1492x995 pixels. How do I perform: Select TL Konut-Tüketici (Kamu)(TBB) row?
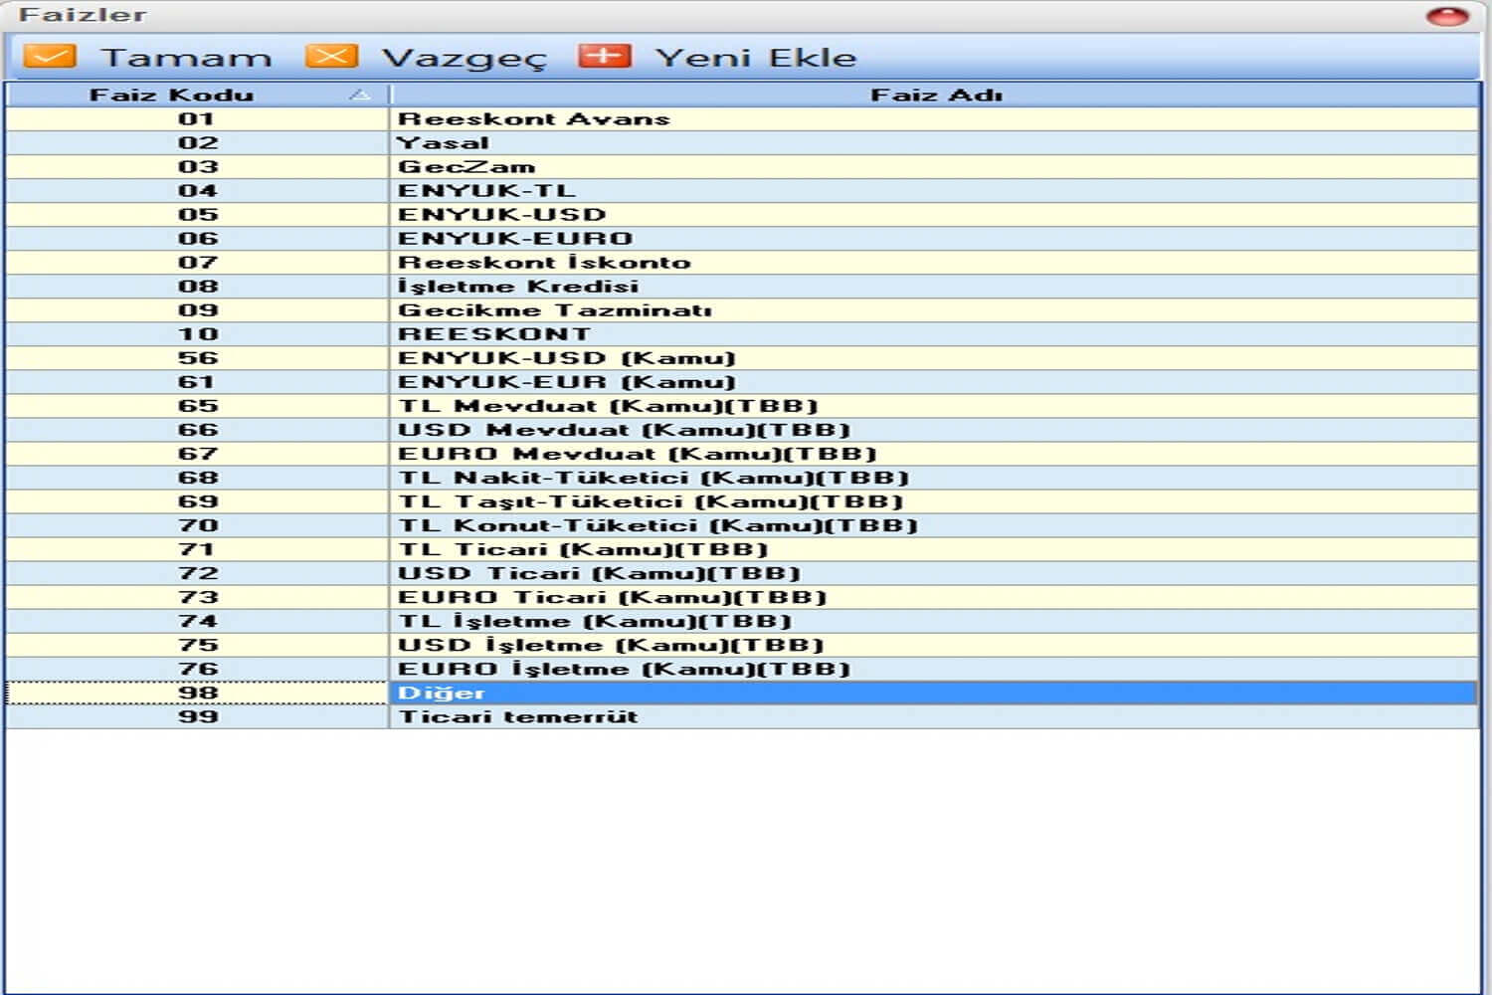657,525
